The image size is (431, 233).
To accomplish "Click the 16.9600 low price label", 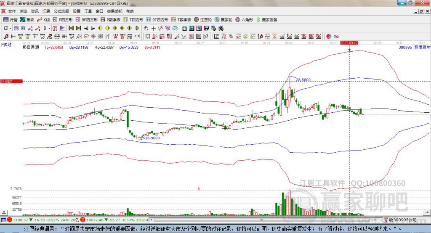I will (x=152, y=138).
